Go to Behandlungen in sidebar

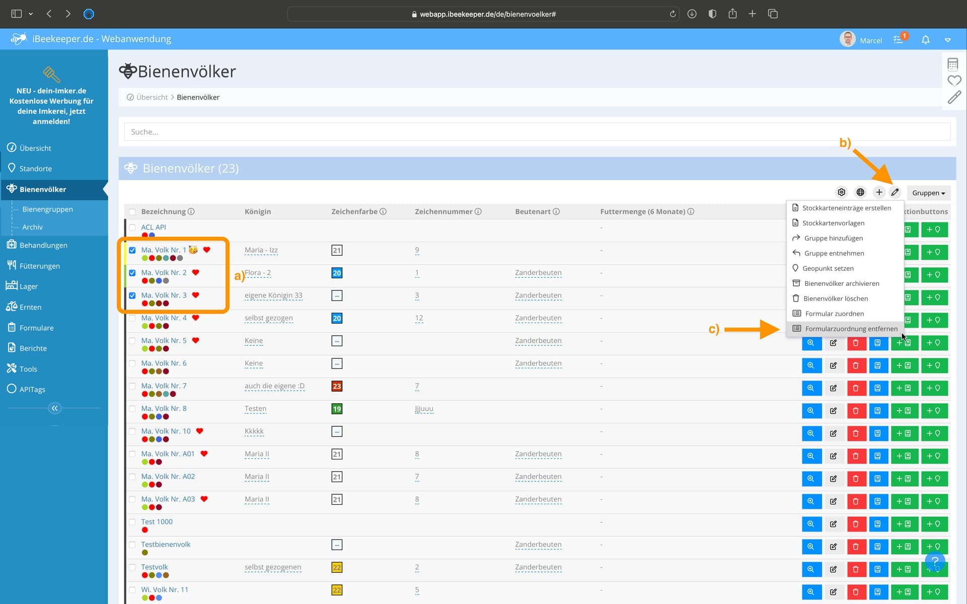pyautogui.click(x=43, y=245)
